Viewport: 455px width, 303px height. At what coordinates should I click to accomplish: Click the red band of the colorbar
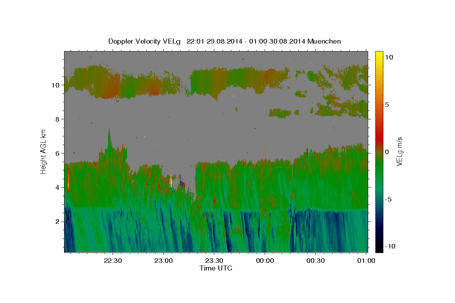pyautogui.click(x=379, y=138)
